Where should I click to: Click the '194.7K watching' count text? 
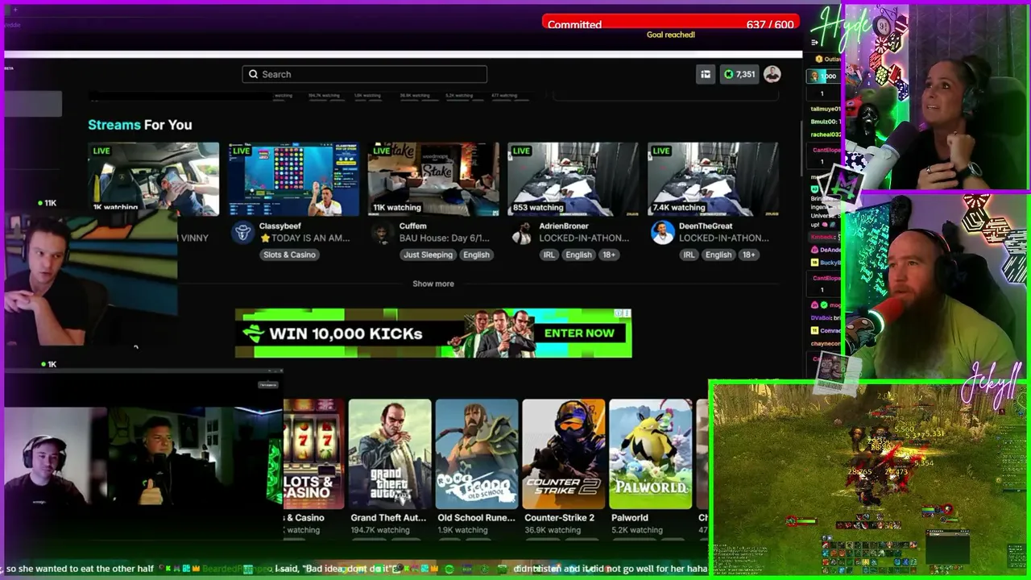pos(381,530)
